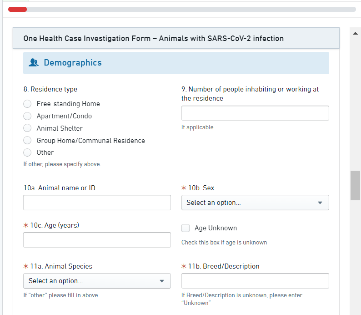Check the Age Unknown checkbox
Viewport: 361px width, 315px height.
pos(186,228)
